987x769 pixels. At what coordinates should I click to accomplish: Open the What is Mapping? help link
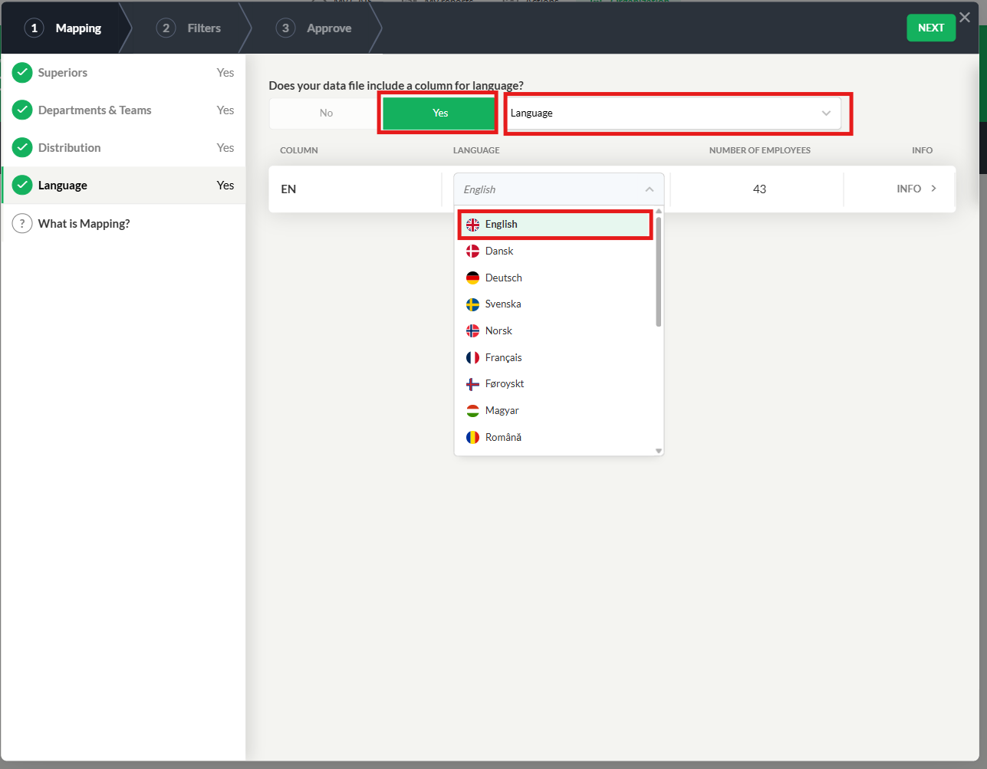(x=123, y=223)
